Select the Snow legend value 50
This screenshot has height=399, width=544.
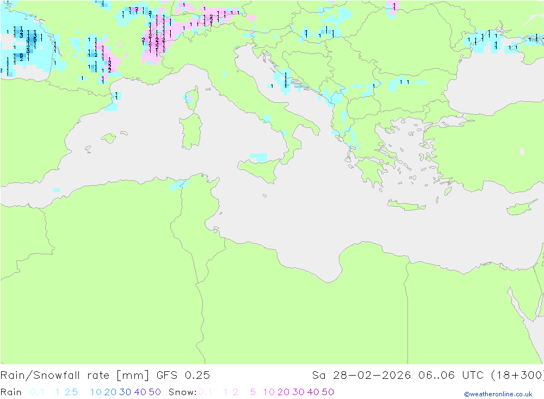point(328,392)
